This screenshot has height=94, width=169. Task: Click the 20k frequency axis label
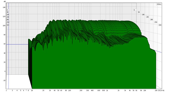pos(156,90)
